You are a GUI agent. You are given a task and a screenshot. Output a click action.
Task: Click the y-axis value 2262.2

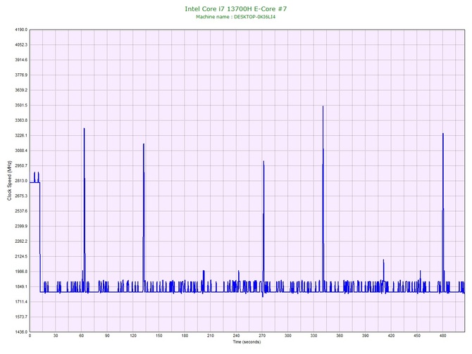[21, 241]
